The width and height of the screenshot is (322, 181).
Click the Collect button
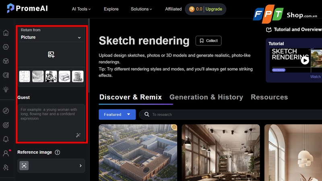pyautogui.click(x=208, y=41)
